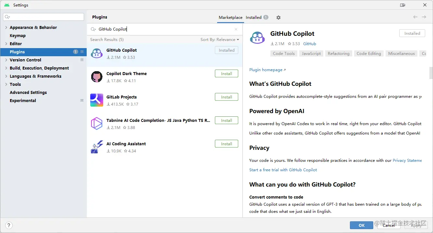Click Installed button in GitHub Copilot list row
The width and height of the screenshot is (433, 233).
click(227, 50)
